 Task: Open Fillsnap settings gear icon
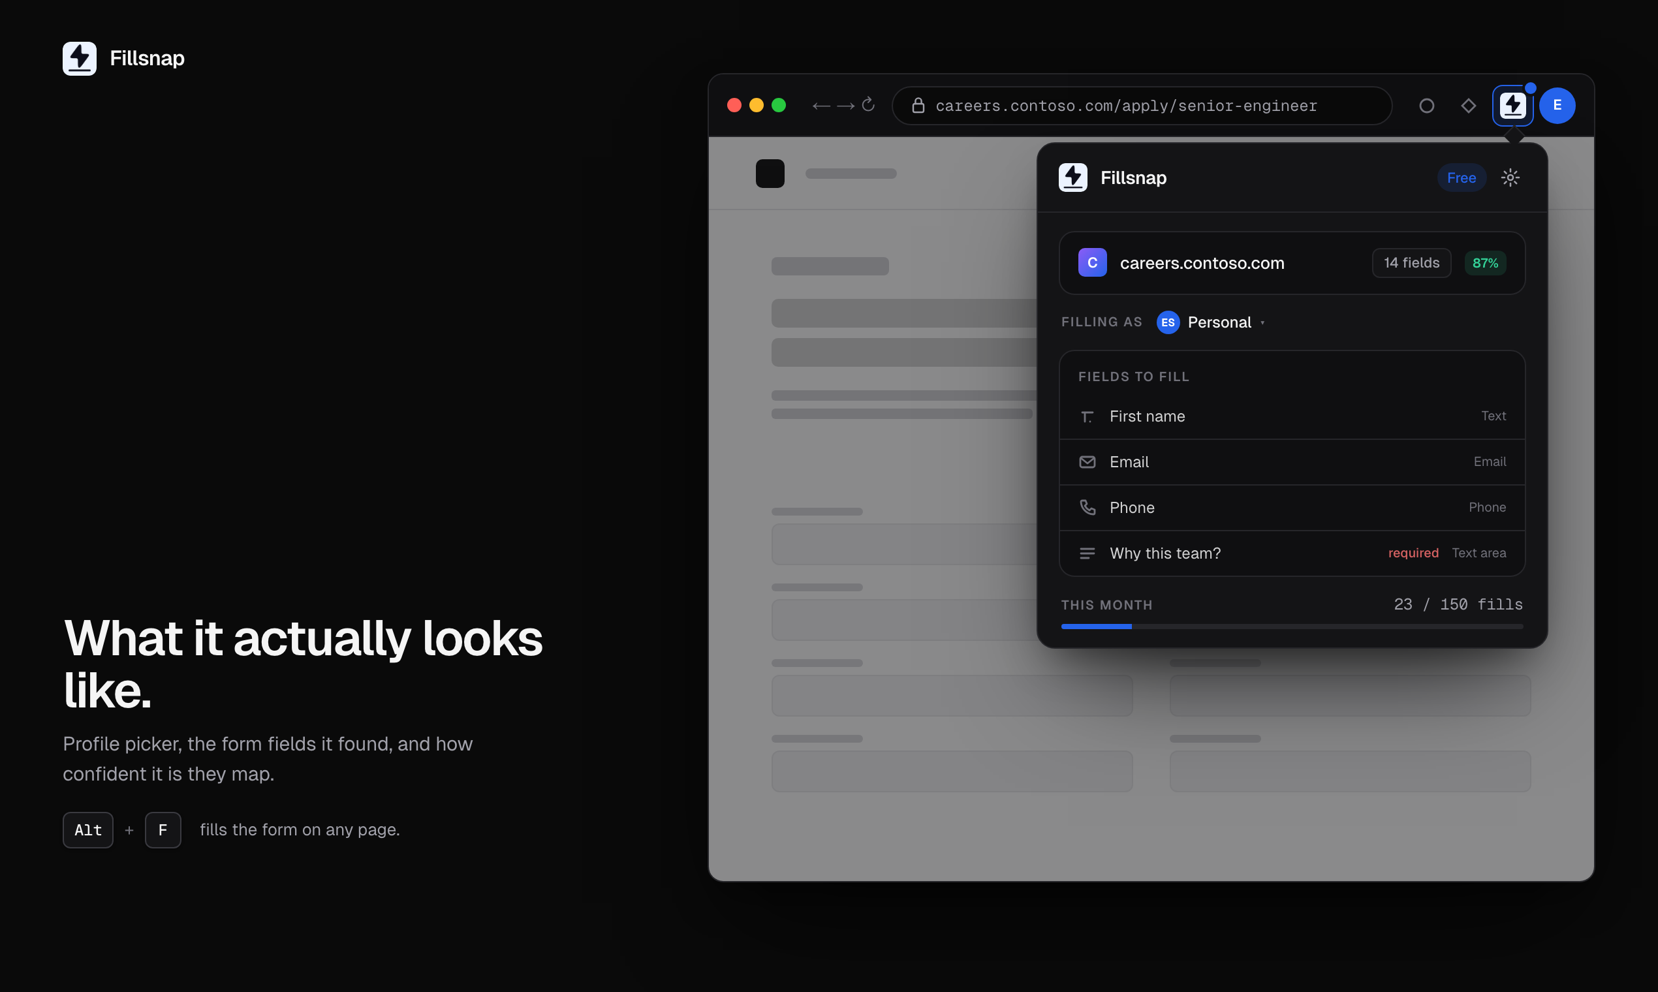(1510, 178)
